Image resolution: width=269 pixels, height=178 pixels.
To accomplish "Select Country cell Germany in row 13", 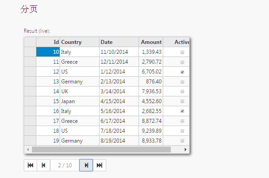I will [x=79, y=81].
